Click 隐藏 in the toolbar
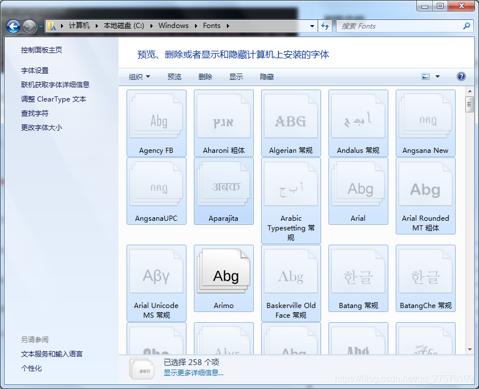479x389 pixels. click(x=267, y=76)
